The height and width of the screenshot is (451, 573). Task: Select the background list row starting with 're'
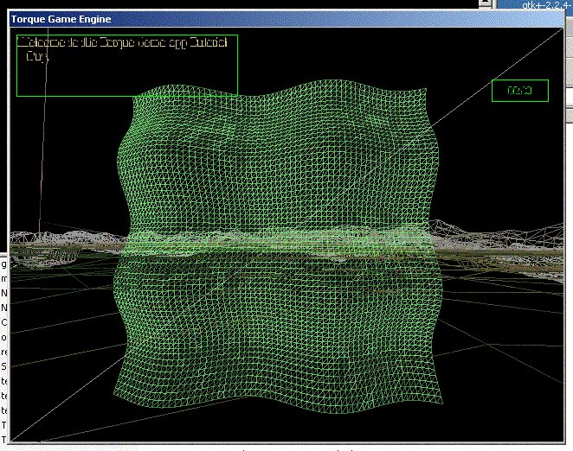pos(3,352)
